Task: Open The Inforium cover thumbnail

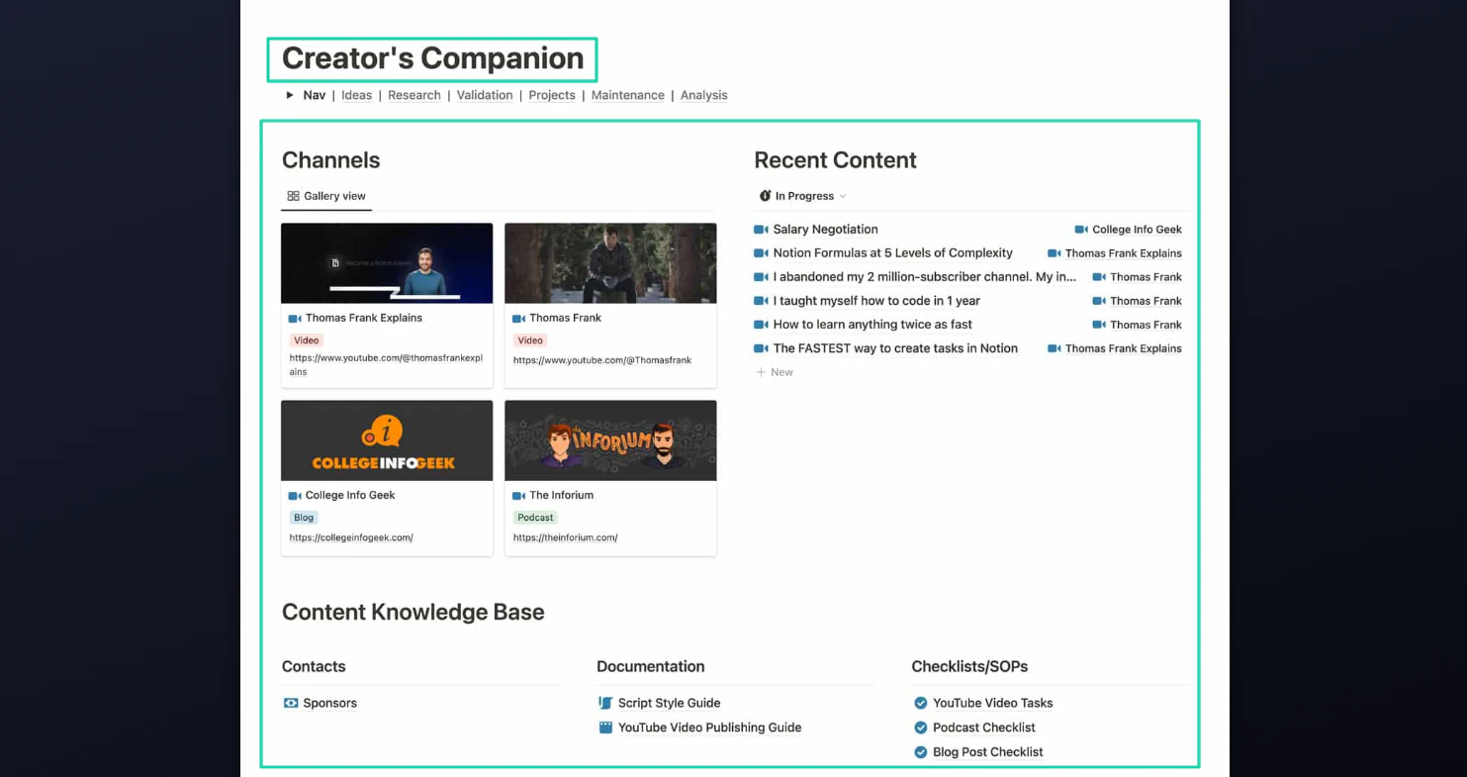Action: tap(610, 440)
